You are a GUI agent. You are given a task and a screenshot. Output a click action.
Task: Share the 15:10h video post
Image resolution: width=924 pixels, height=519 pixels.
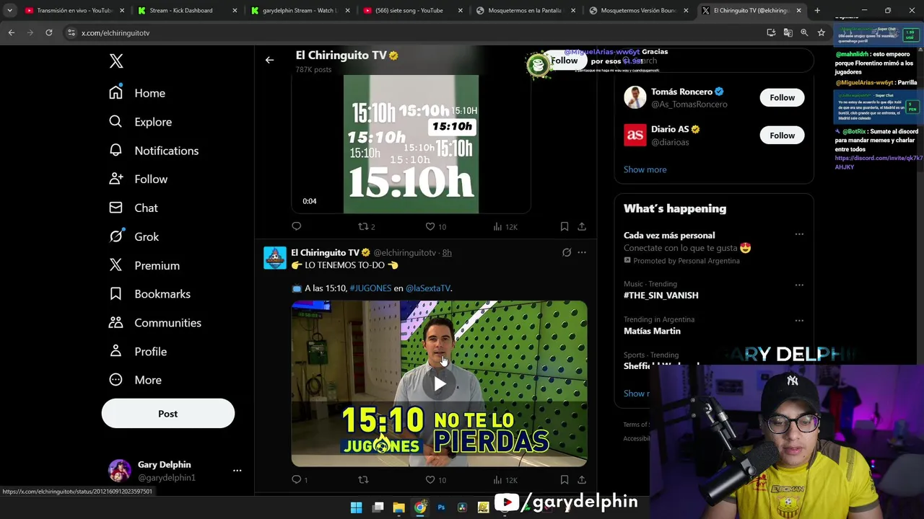click(582, 226)
